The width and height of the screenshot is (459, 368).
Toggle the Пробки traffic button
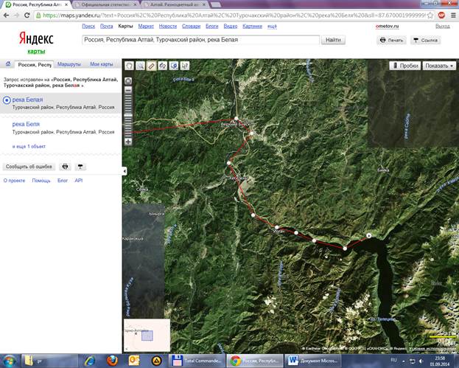point(405,66)
